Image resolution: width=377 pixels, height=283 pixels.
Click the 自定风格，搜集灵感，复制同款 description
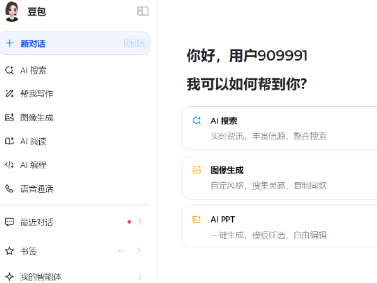click(x=268, y=186)
